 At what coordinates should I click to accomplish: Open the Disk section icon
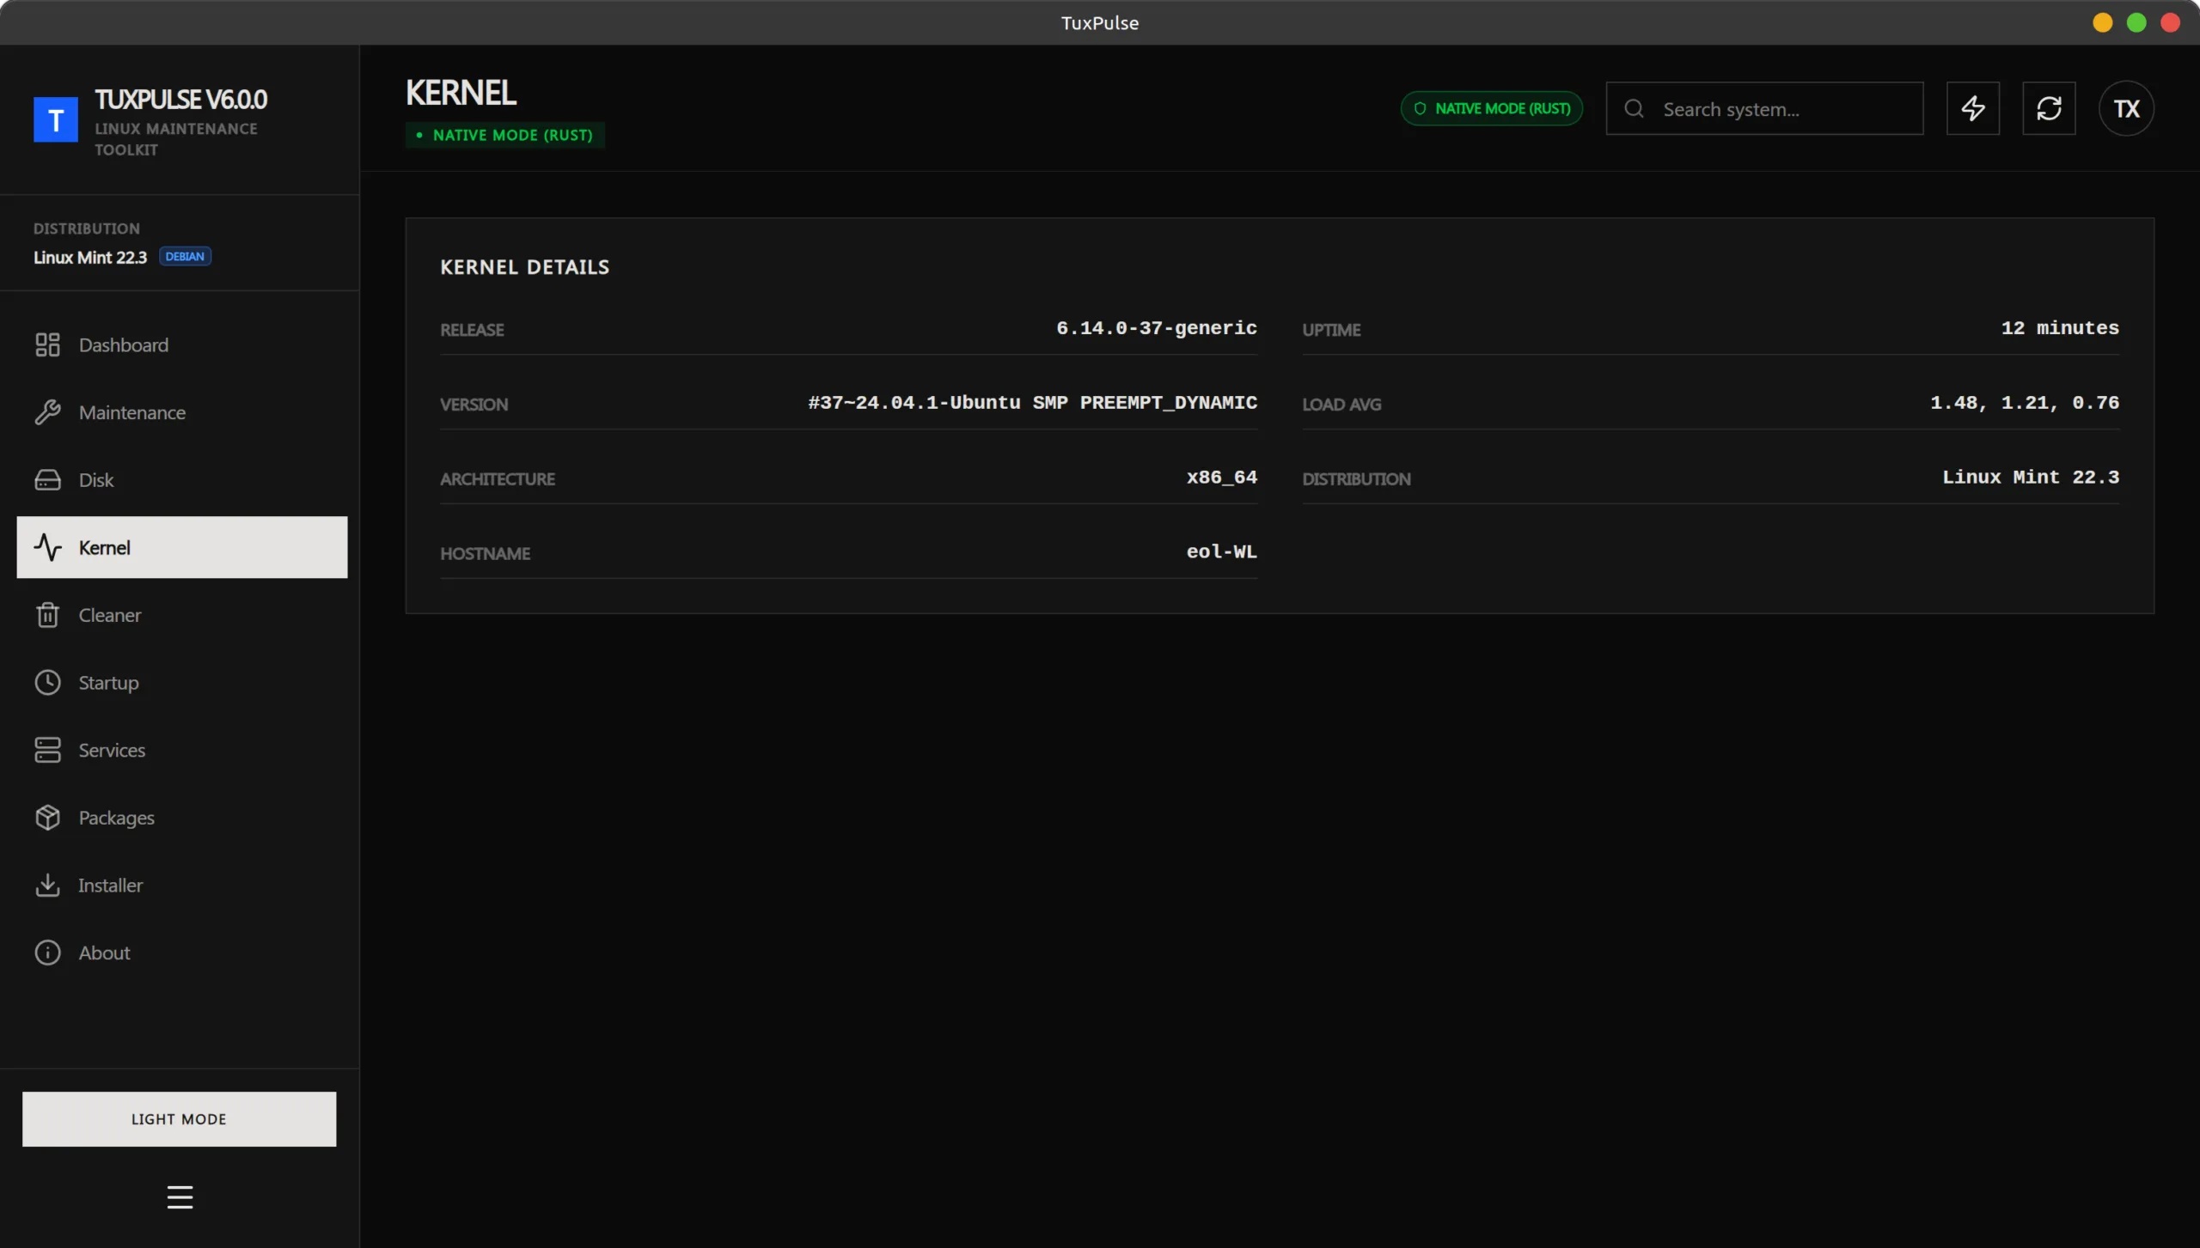[x=47, y=480]
